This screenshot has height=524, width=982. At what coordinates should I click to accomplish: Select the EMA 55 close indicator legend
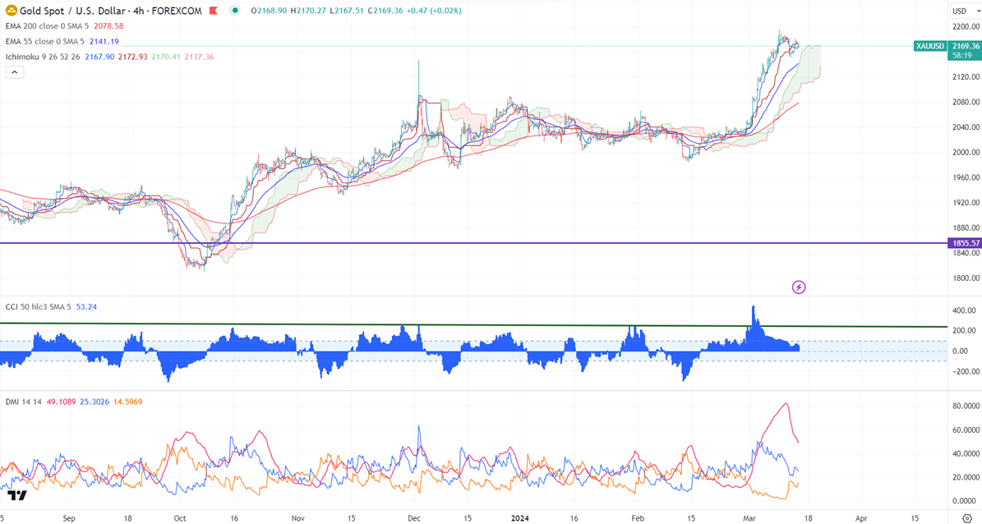[44, 41]
